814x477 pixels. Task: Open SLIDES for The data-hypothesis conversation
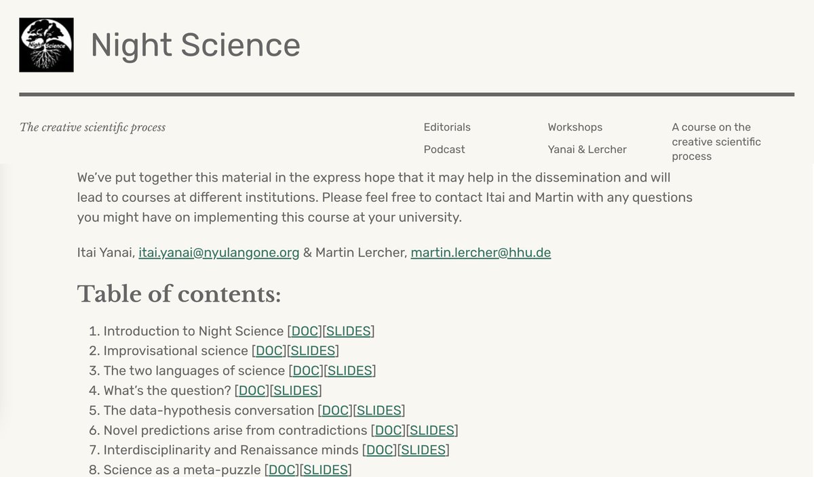[x=379, y=411]
